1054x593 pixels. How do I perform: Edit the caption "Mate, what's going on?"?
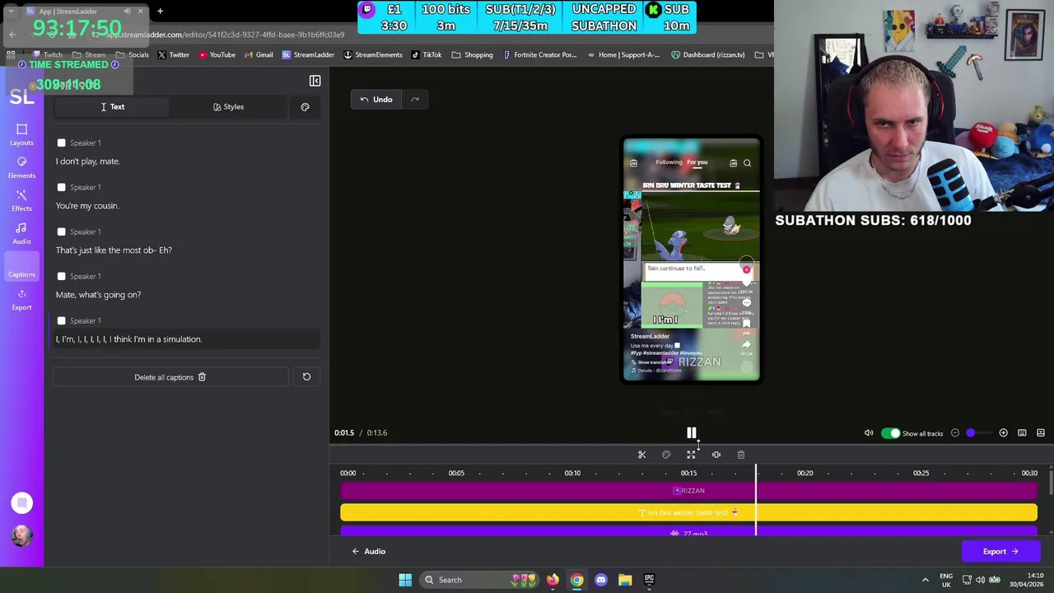pyautogui.click(x=98, y=295)
